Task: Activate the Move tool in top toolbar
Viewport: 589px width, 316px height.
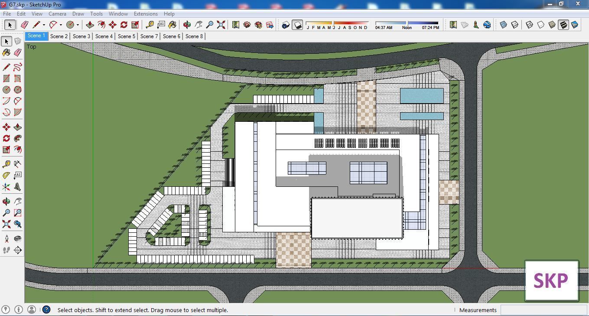Action: coord(113,25)
